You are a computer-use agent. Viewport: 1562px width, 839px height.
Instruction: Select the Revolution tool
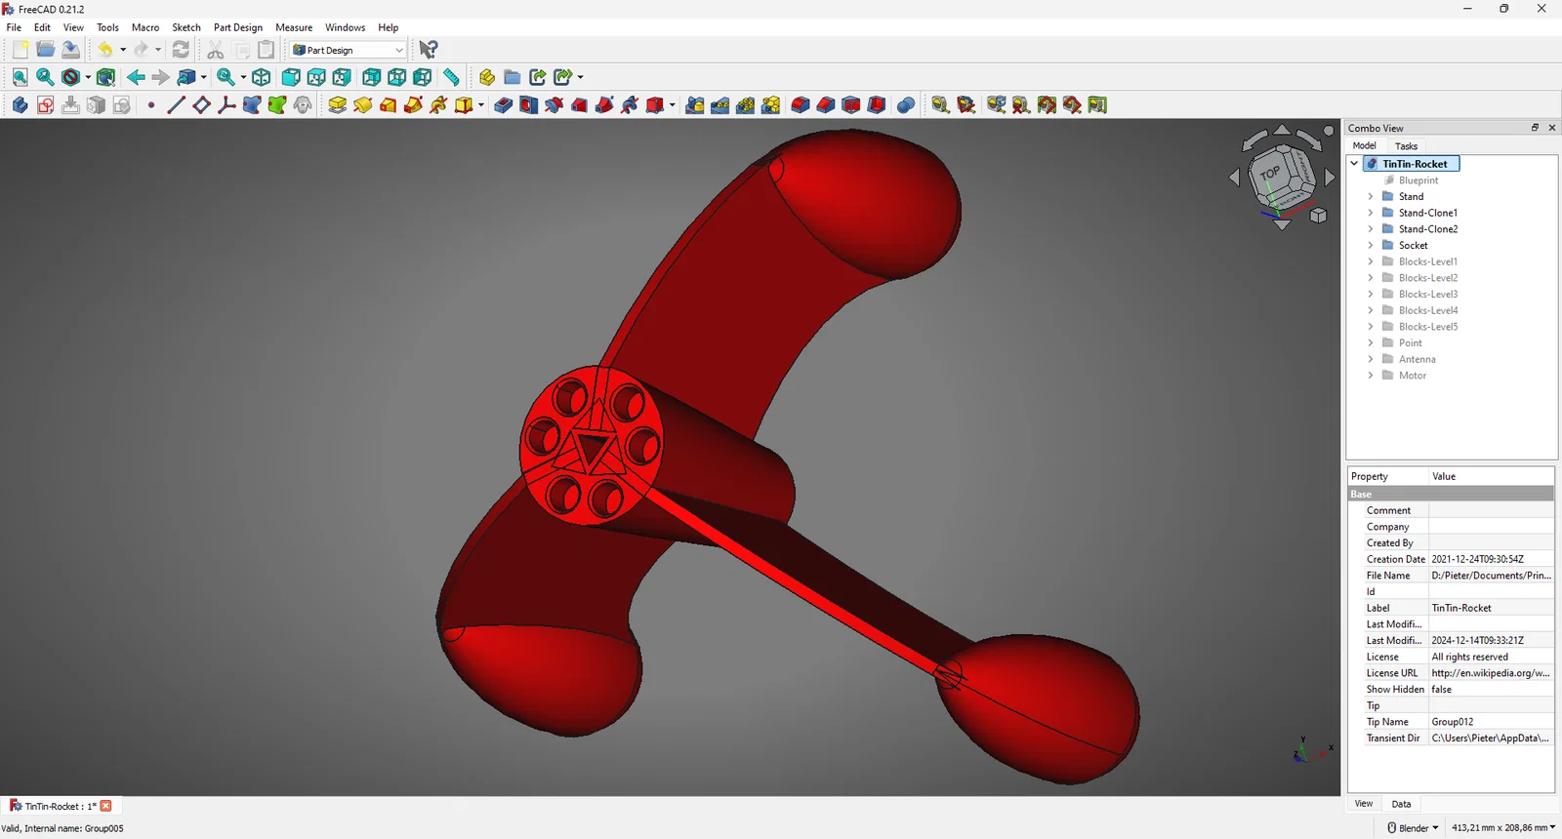pyautogui.click(x=363, y=105)
